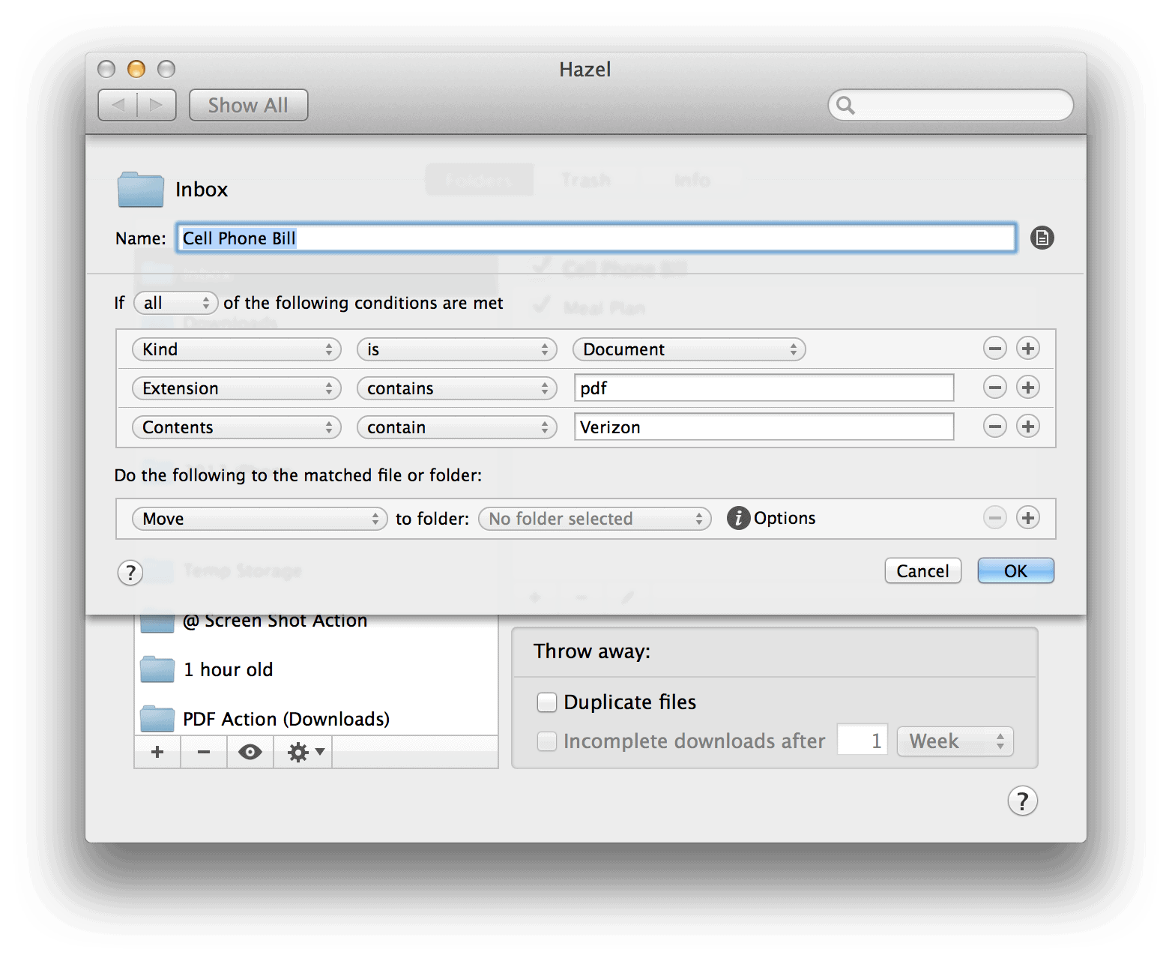Open the 'contain' operator dropdown
The image size is (1172, 961).
pos(457,427)
